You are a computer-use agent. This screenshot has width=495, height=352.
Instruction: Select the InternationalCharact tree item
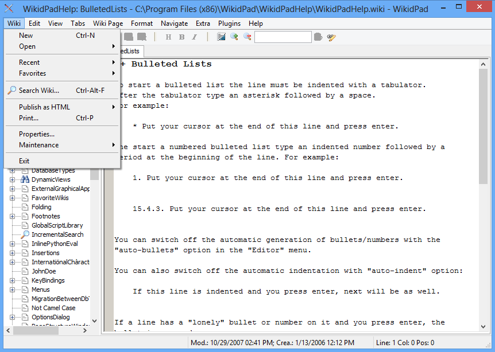click(60, 262)
